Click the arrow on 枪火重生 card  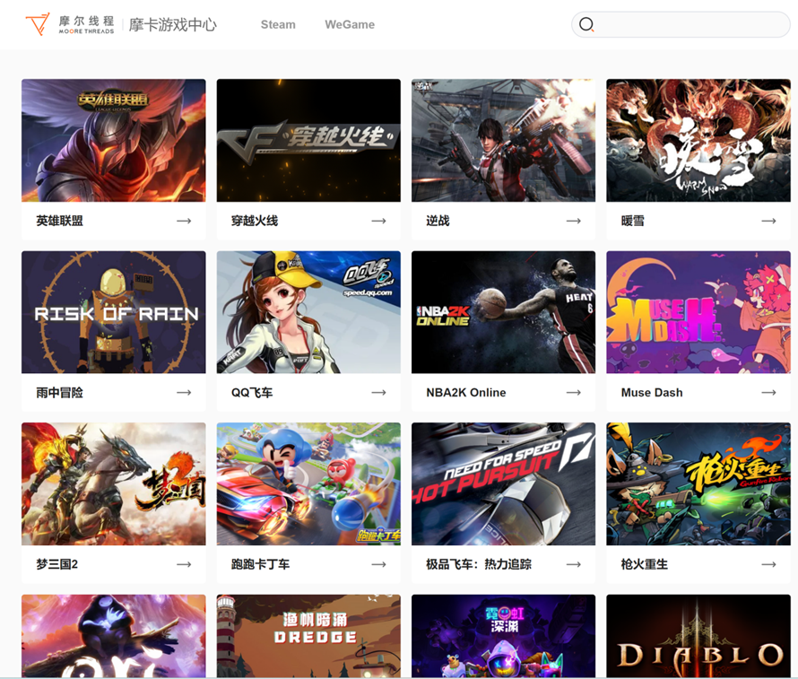768,564
